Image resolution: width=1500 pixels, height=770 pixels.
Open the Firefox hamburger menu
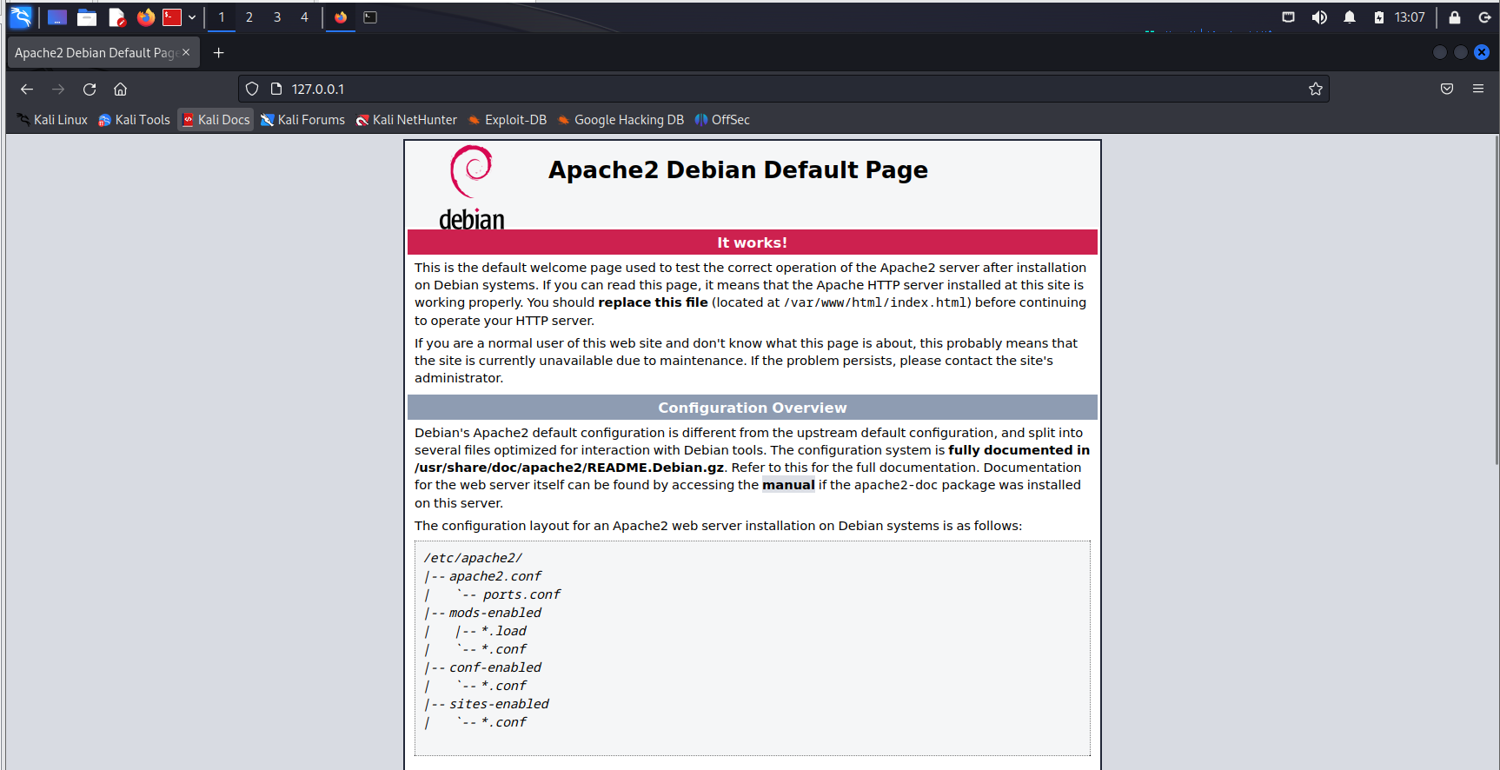point(1478,89)
